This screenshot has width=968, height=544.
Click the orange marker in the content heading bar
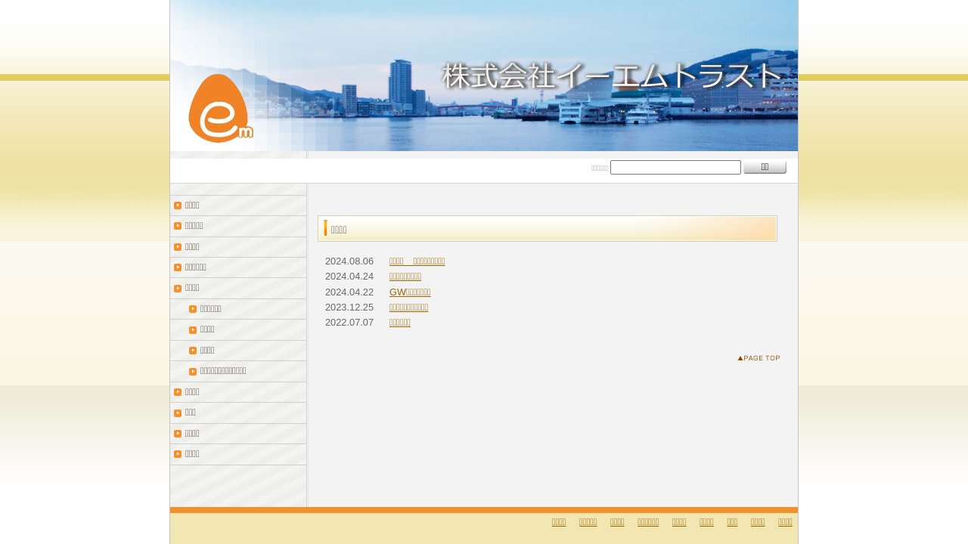(x=326, y=228)
